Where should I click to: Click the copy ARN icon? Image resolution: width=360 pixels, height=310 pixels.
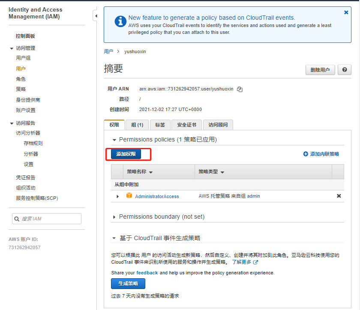pyautogui.click(x=240, y=89)
